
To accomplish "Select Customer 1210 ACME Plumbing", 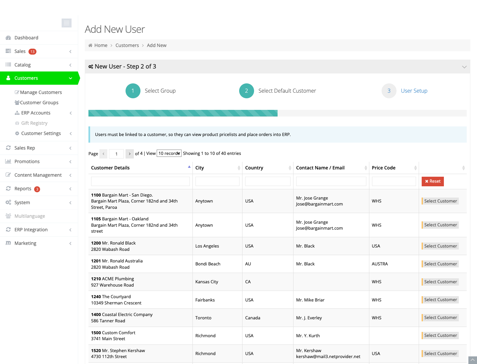I will point(440,282).
